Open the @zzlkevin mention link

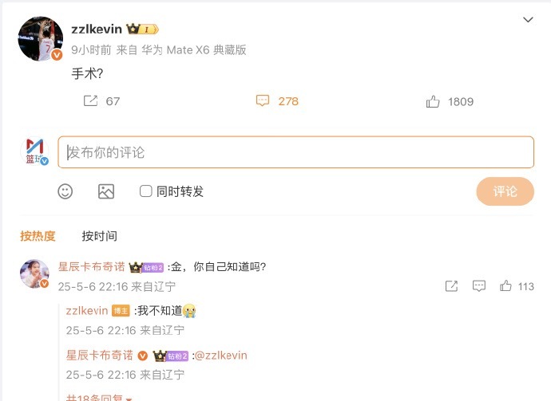[220, 356]
